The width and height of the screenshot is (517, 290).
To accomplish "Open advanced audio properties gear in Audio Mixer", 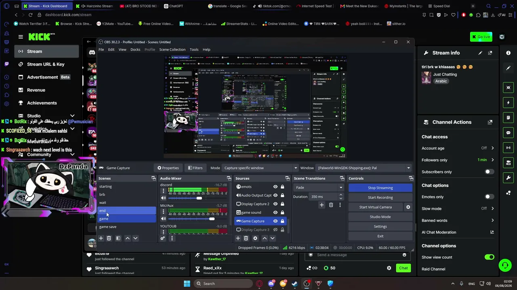I will 162,238.
